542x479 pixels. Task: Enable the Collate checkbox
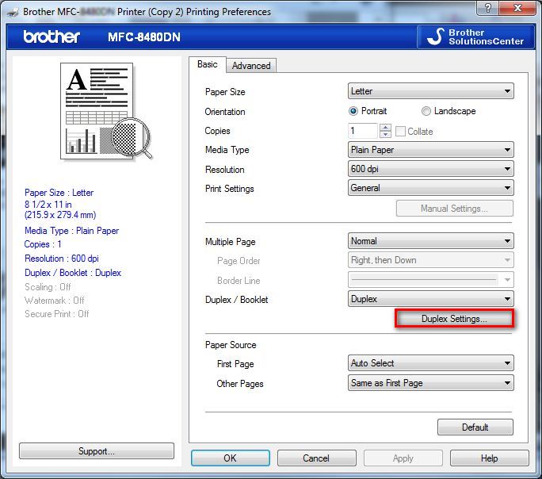401,132
